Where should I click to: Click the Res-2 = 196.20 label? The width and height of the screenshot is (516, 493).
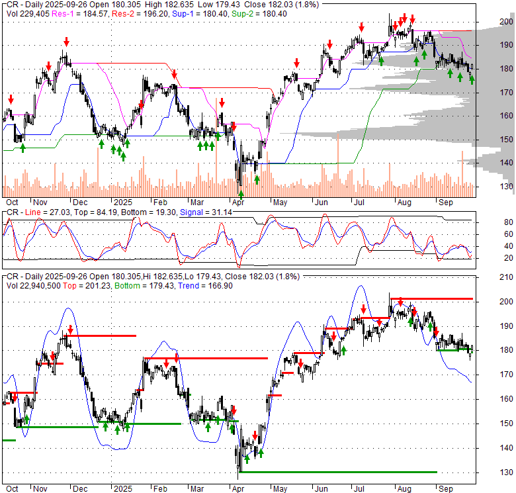point(140,14)
